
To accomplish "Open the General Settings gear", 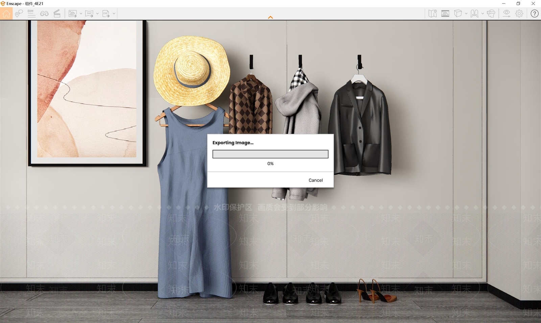I will pyautogui.click(x=519, y=14).
